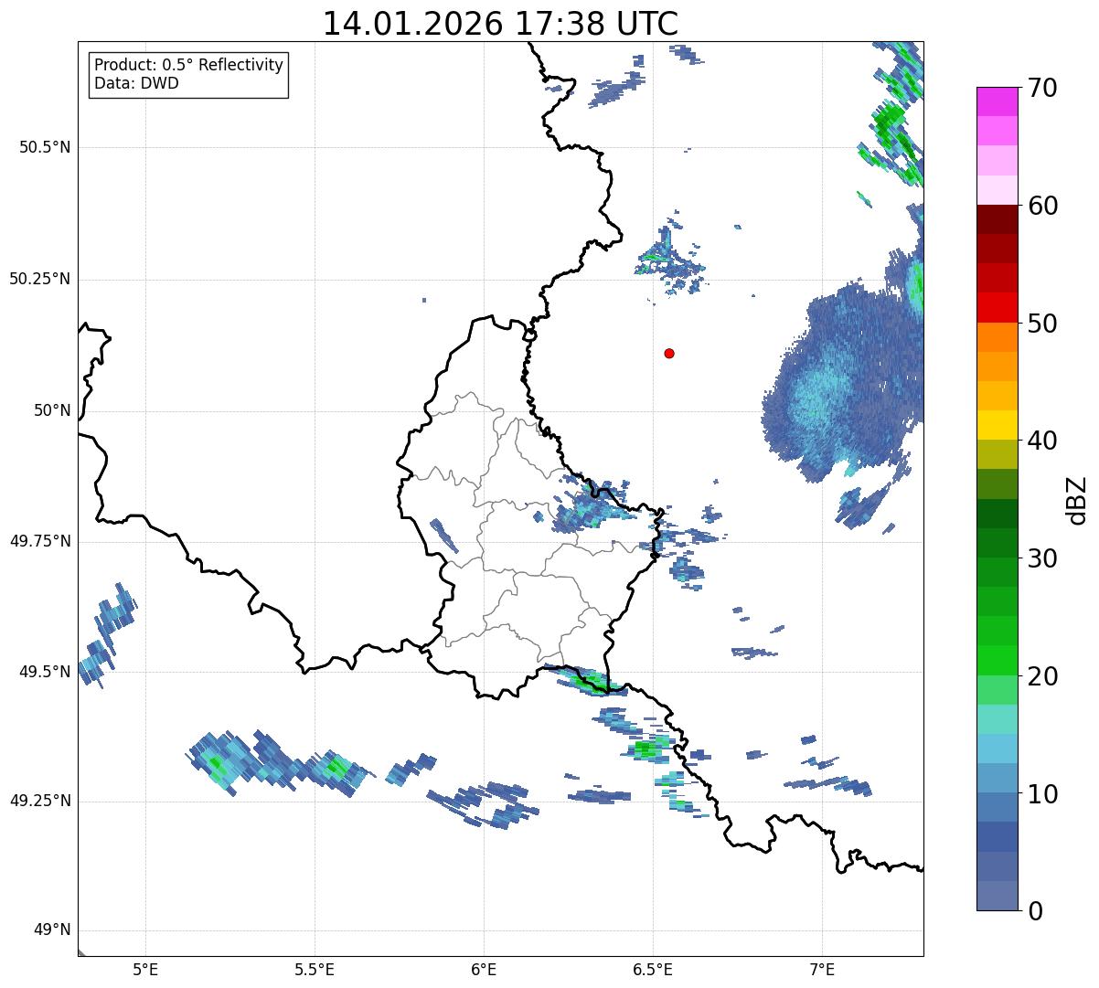Click the longitude label "6°E"
Screen dimensions: 1099x988
(484, 970)
